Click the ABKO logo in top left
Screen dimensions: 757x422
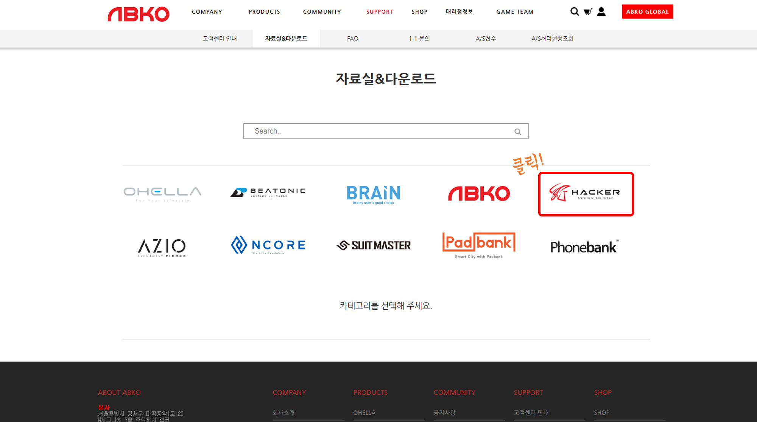point(139,14)
